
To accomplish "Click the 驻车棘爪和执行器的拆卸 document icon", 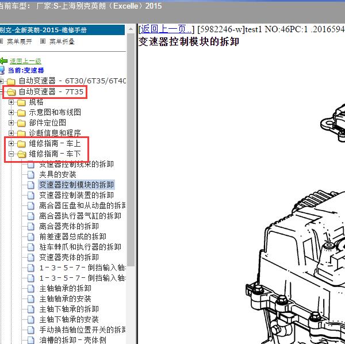I will [31, 247].
